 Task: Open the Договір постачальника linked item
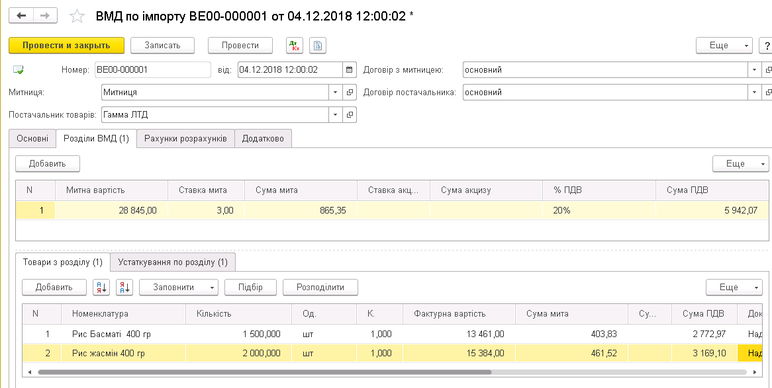click(767, 93)
